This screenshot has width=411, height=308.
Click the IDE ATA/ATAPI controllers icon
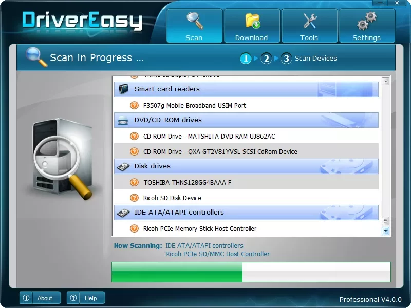point(123,213)
